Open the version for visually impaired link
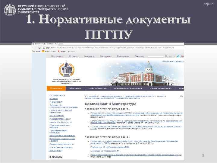The image size is (217, 163). [173, 61]
